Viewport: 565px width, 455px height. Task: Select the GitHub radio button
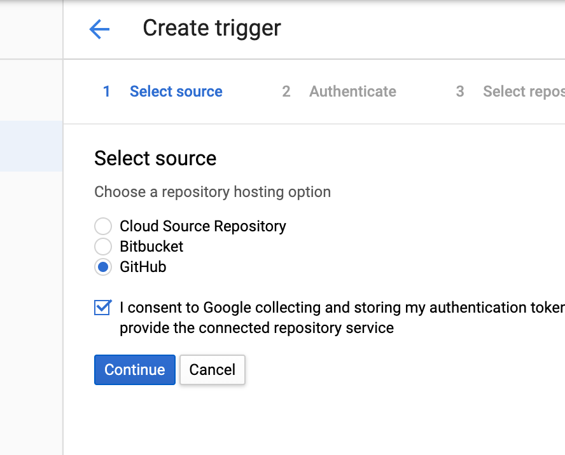coord(103,267)
